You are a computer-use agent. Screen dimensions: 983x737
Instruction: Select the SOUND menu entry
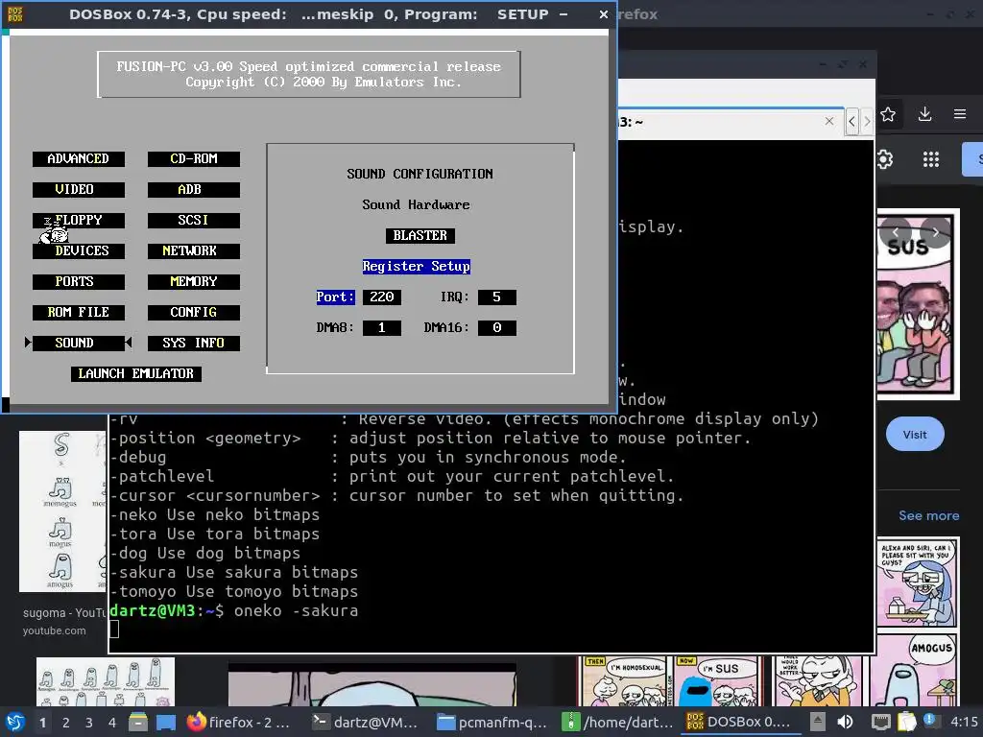click(79, 344)
